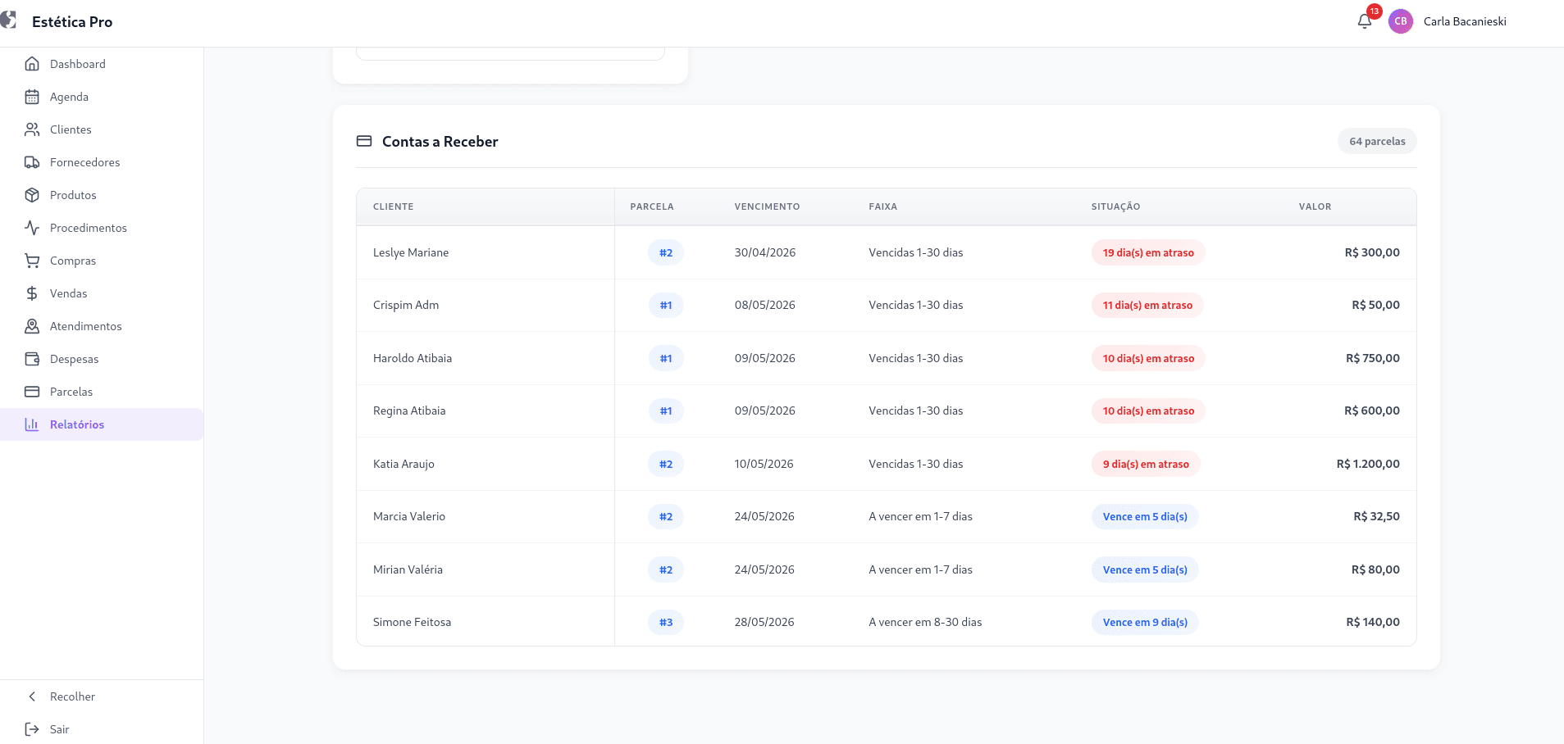Open the notifications bell icon
Image resolution: width=1564 pixels, height=744 pixels.
point(1365,21)
